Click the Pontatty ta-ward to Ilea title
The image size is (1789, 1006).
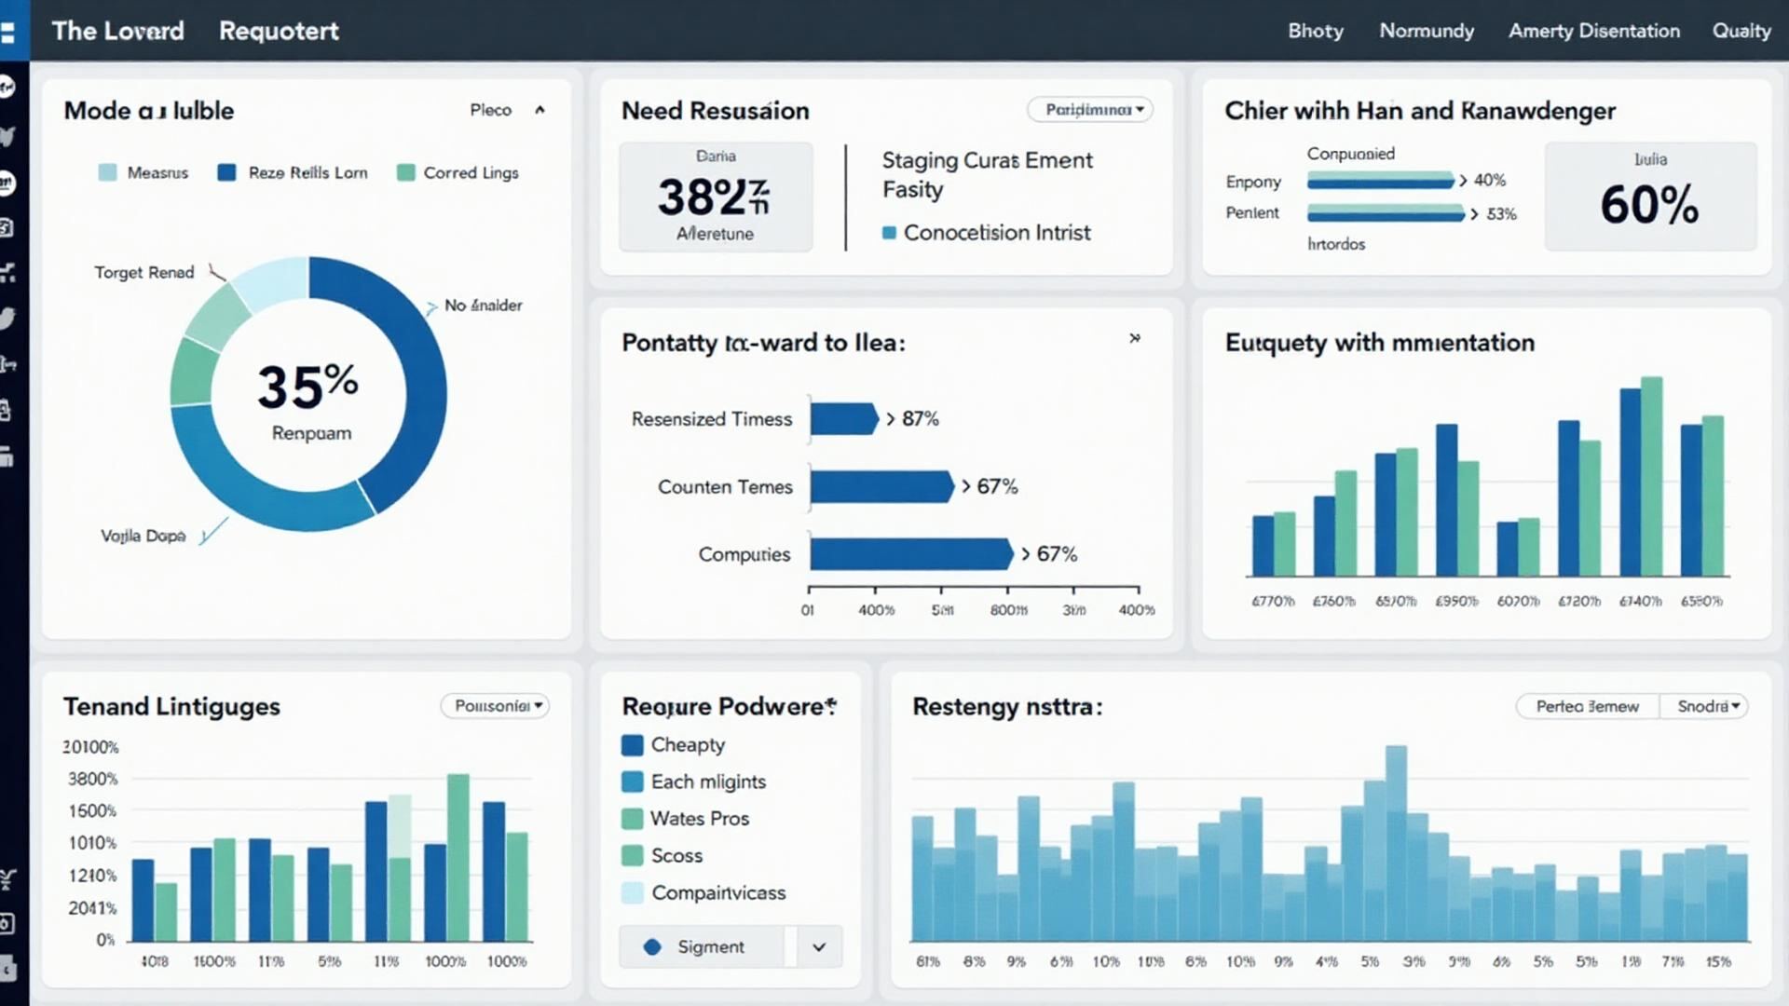(x=764, y=343)
